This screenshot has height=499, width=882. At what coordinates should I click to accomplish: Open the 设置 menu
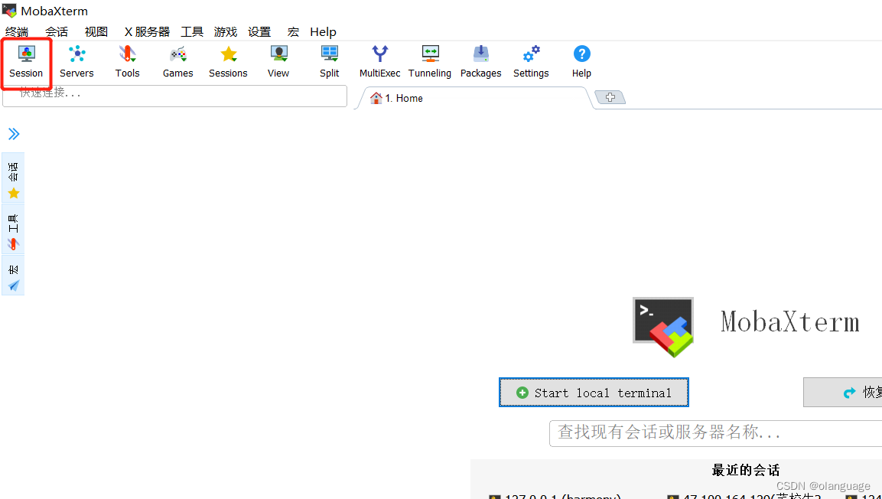[259, 32]
